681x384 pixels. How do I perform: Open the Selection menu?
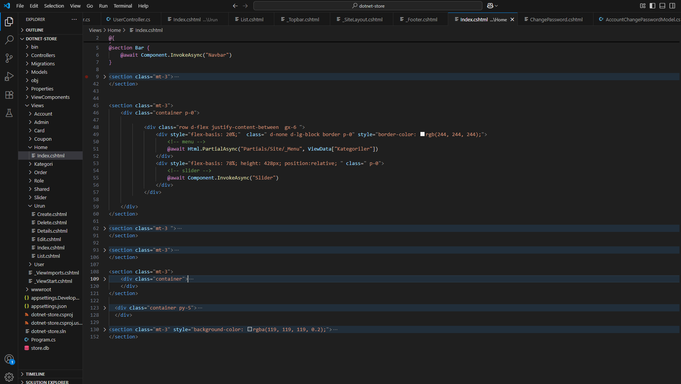[54, 6]
